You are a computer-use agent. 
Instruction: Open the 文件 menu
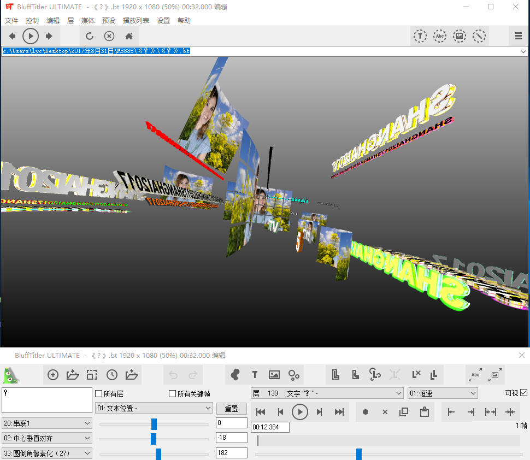pos(11,21)
